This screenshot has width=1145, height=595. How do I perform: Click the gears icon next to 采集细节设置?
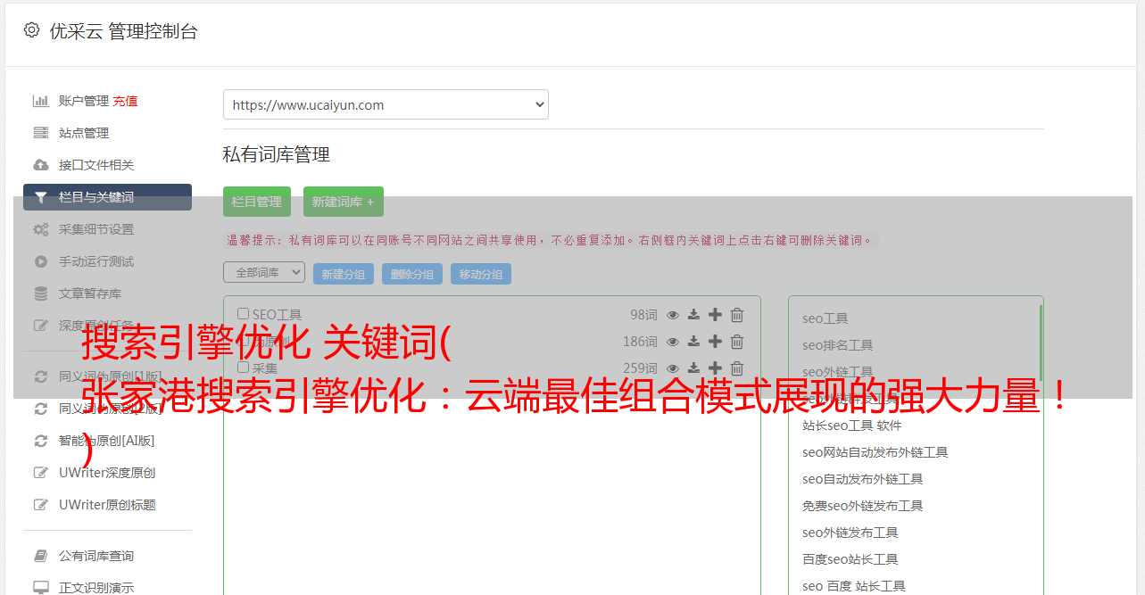(x=40, y=229)
